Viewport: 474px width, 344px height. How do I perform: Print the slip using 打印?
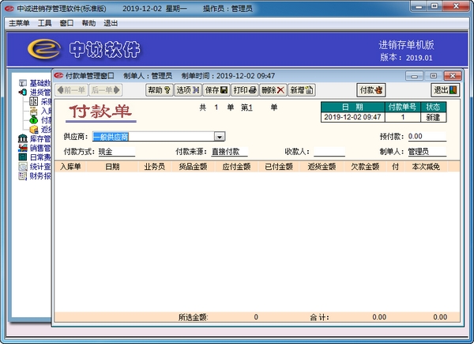(245, 90)
